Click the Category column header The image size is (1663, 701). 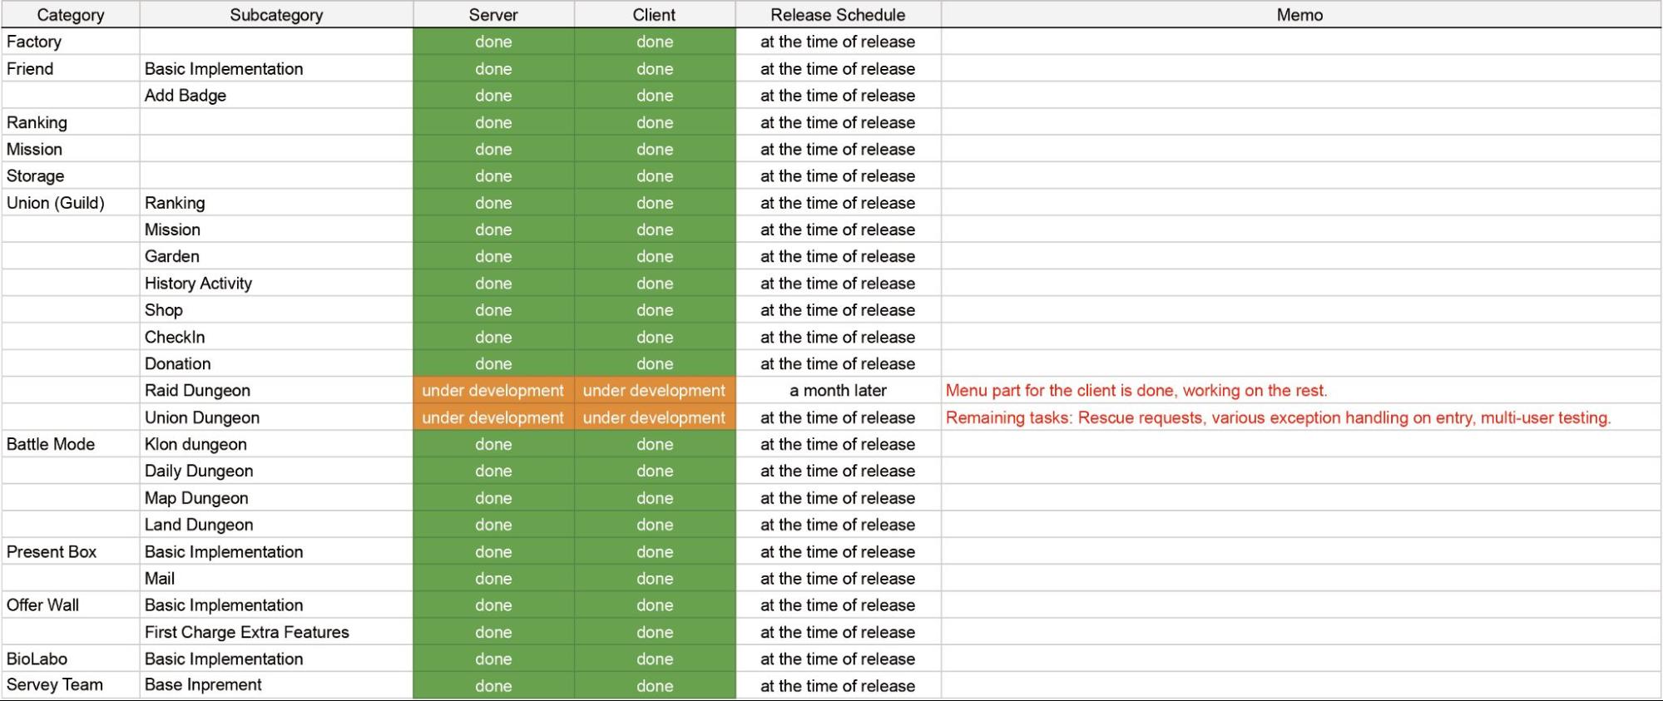coord(71,15)
